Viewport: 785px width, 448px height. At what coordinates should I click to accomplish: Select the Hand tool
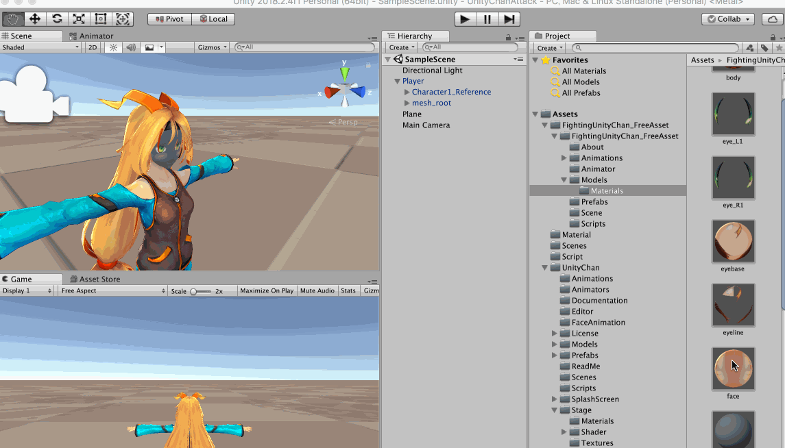pos(14,19)
